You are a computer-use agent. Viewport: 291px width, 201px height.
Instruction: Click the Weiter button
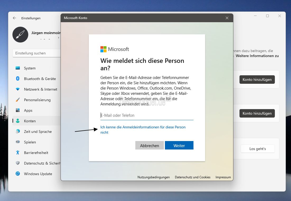[x=179, y=145]
